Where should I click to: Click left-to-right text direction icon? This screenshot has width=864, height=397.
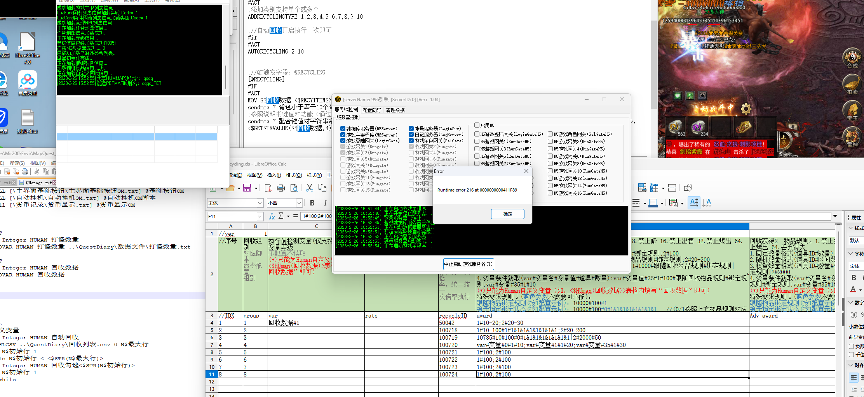pyautogui.click(x=694, y=202)
